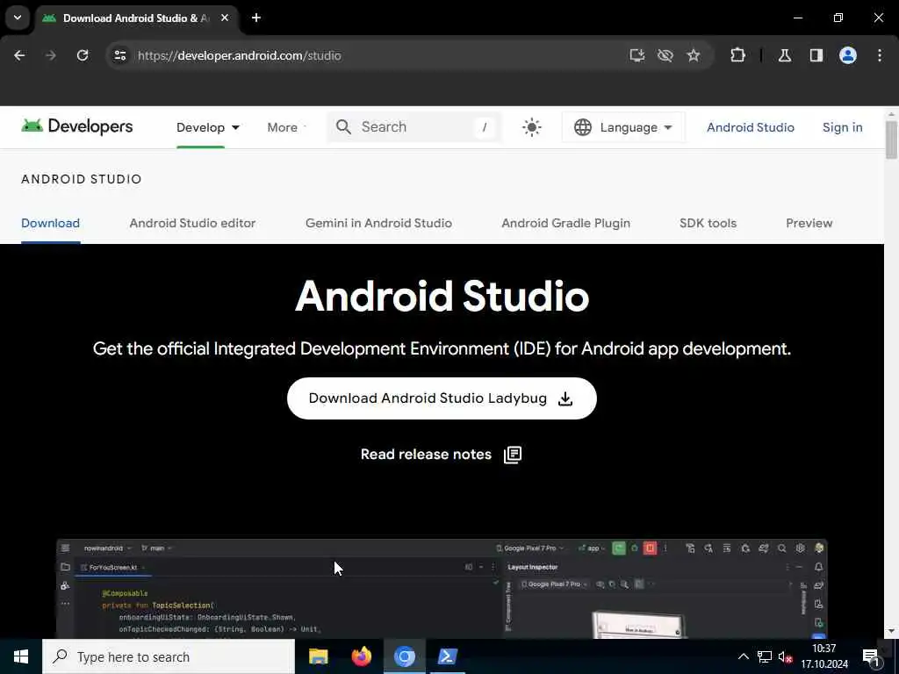The image size is (899, 674).
Task: Open Chrome Labs flask icon
Action: click(x=785, y=55)
